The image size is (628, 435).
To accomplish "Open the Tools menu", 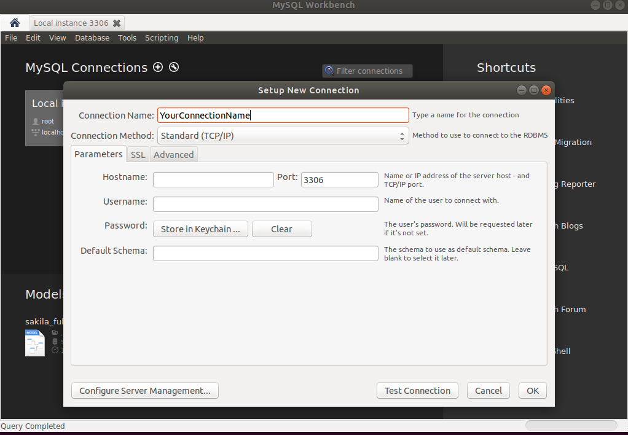I will [x=127, y=37].
